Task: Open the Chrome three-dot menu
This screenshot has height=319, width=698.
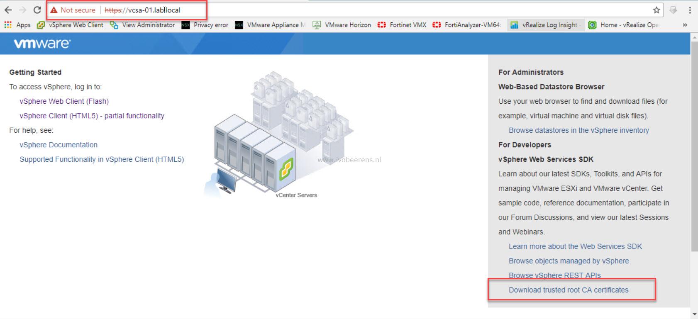Action: coord(690,10)
